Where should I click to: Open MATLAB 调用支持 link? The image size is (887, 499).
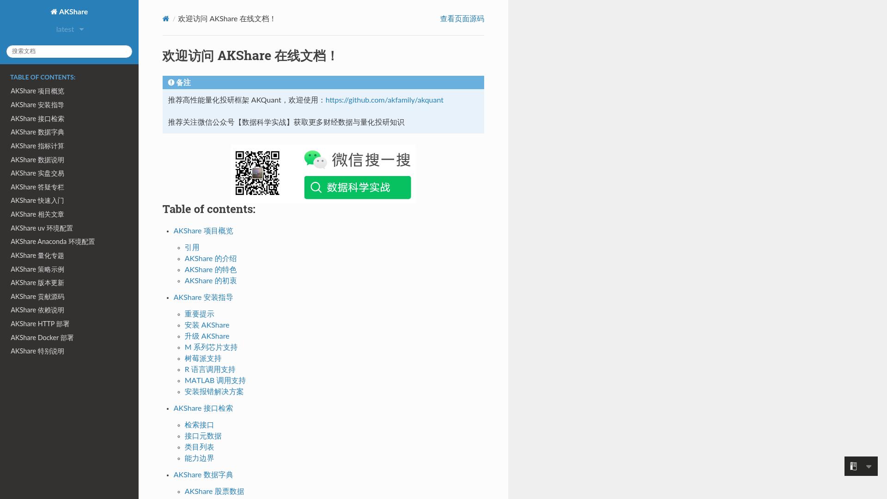[x=215, y=381]
